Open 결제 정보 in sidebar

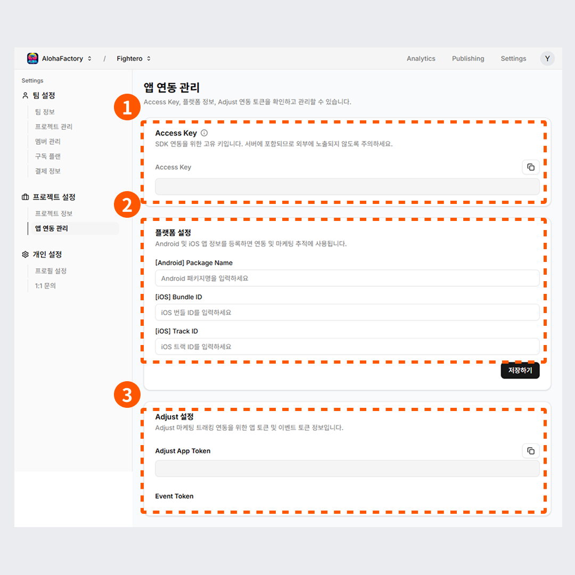[x=48, y=171]
